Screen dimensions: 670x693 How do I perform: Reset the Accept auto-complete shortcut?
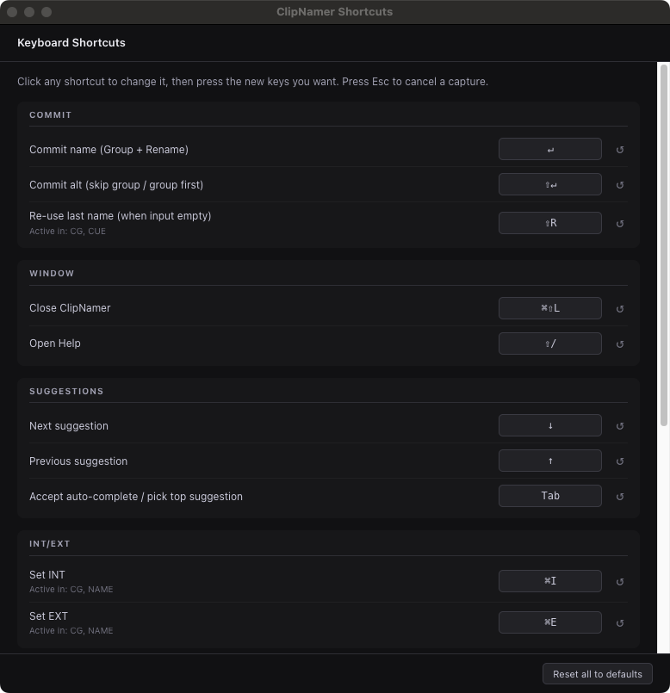click(620, 497)
